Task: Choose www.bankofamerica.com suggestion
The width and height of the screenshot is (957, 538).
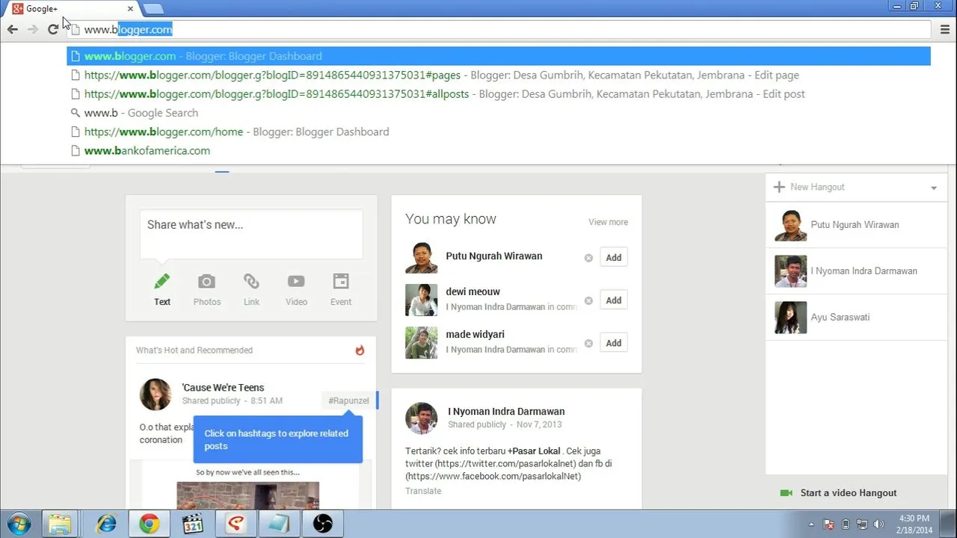Action: click(x=499, y=150)
